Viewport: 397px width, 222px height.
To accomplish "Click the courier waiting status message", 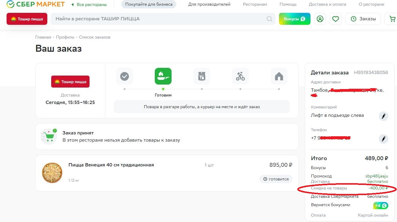I will tap(202, 107).
